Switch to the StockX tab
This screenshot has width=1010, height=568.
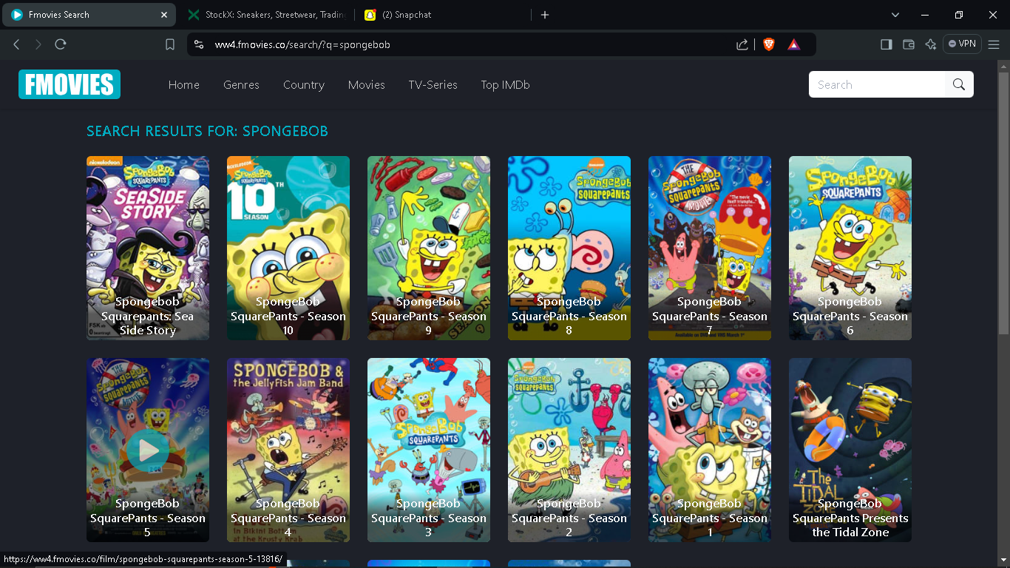pos(266,15)
